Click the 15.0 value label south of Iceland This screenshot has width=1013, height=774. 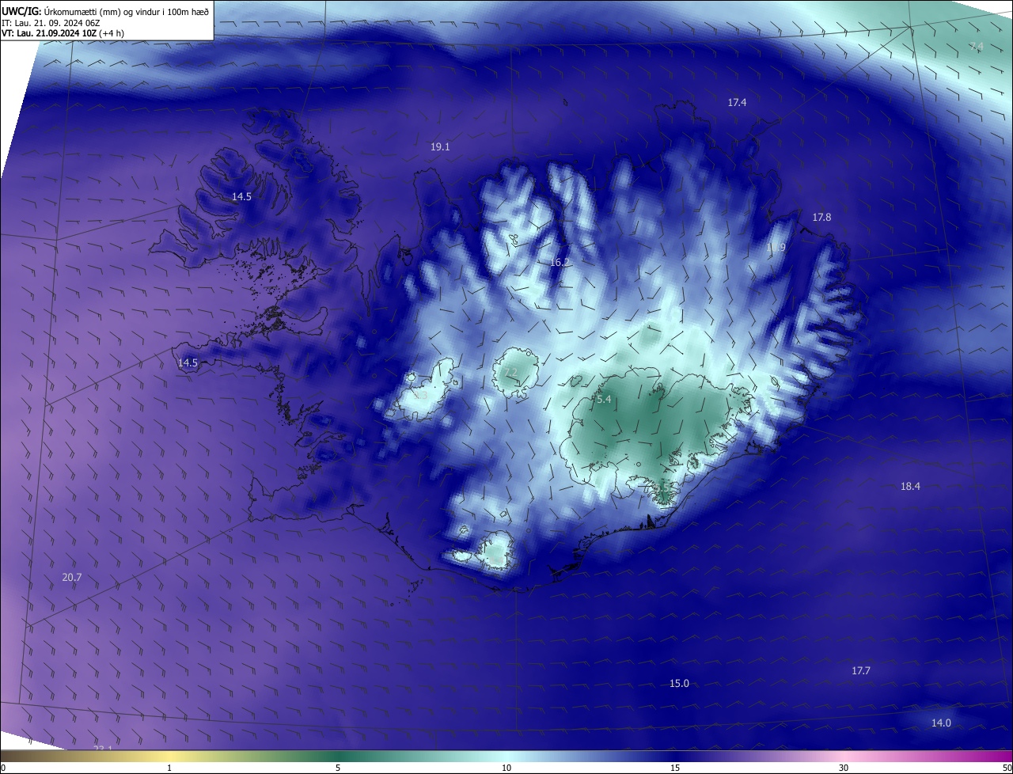(x=679, y=683)
